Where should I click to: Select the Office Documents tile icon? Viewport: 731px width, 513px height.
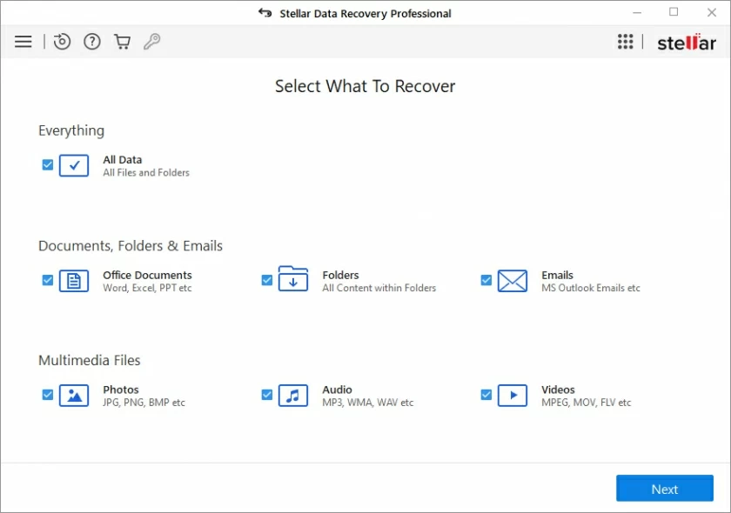(x=74, y=280)
